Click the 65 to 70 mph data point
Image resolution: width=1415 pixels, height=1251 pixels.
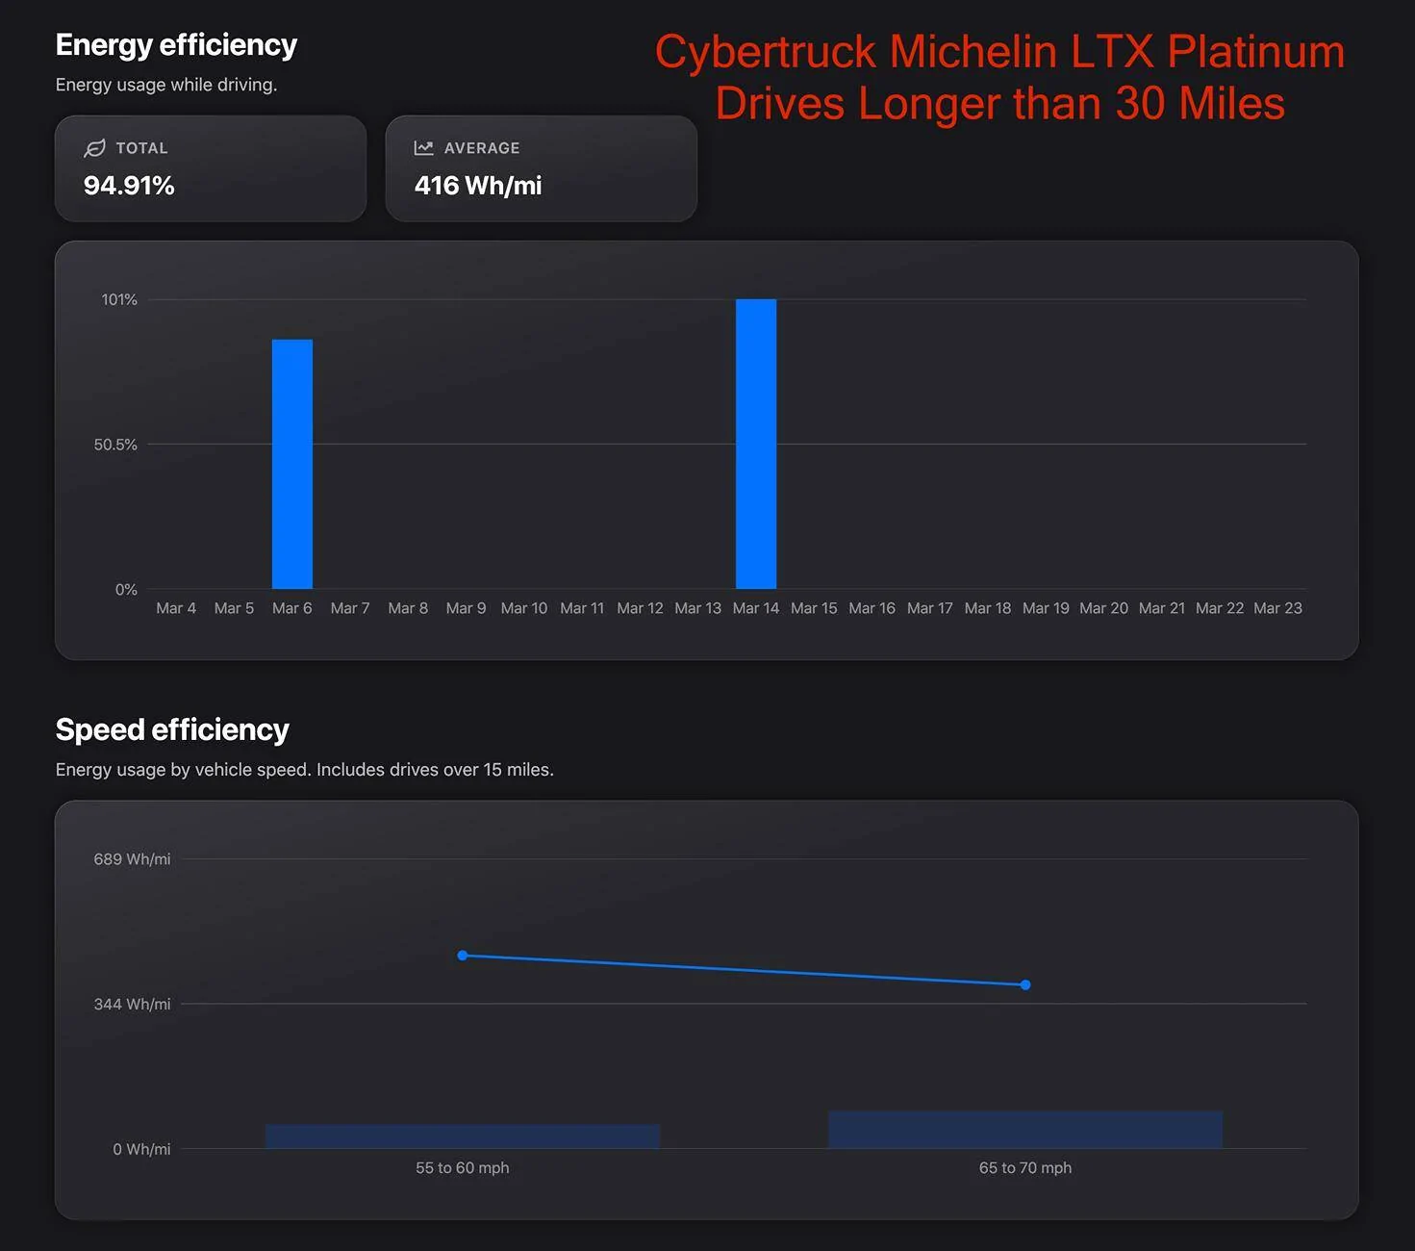point(1025,984)
